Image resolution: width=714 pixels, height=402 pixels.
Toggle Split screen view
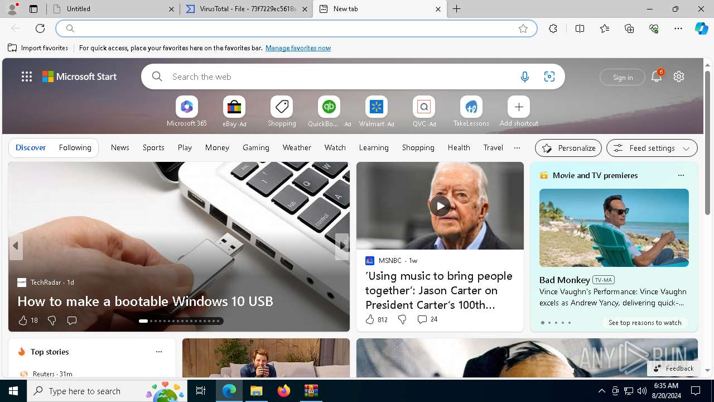point(580,28)
